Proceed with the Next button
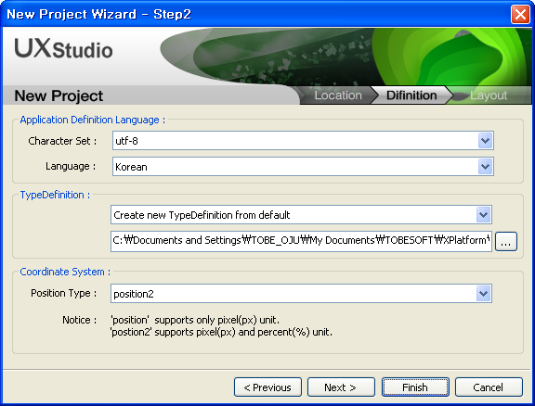Screen dimensions: 535x406 click(341, 387)
